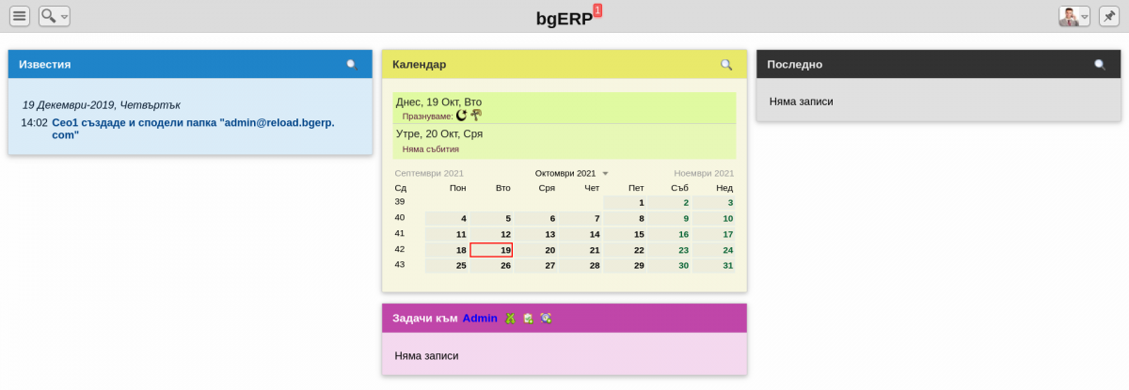Open the Admin link in tasks header
The height and width of the screenshot is (390, 1129).
[480, 319]
